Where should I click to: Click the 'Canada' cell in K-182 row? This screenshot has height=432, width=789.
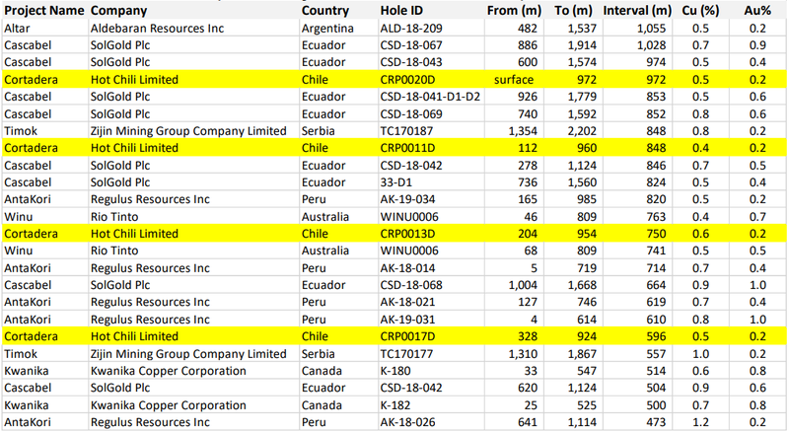[x=322, y=405]
